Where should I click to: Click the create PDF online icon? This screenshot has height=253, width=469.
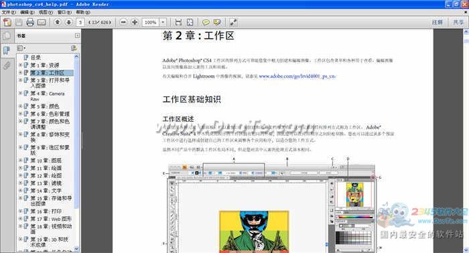(x=7, y=22)
